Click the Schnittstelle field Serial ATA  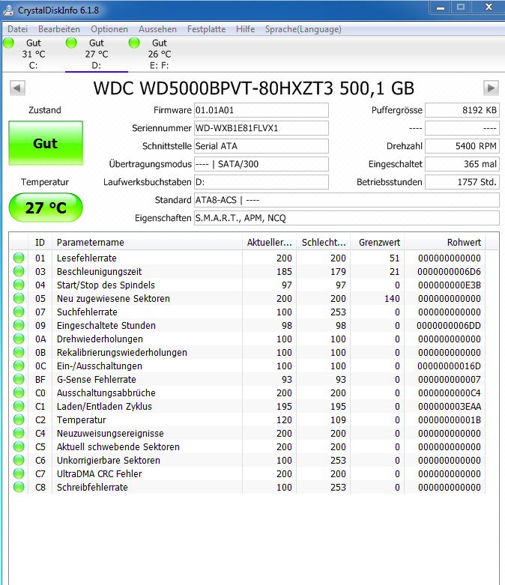click(261, 146)
